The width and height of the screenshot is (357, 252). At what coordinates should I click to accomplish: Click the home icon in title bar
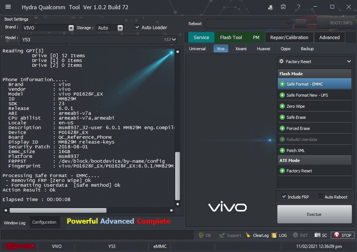283,7
